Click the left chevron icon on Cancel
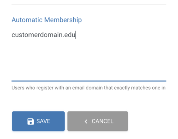 pyautogui.click(x=86, y=121)
